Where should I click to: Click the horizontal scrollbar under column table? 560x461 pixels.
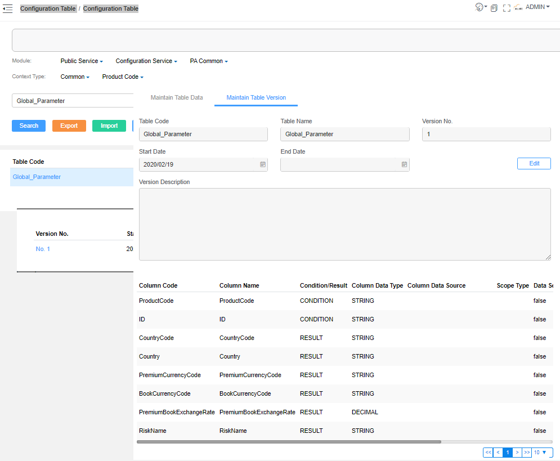click(289, 442)
